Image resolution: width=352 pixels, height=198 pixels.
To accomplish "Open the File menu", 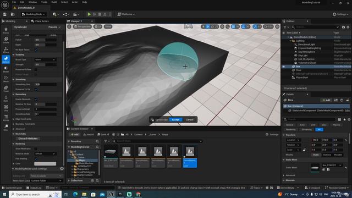I will point(14,2).
